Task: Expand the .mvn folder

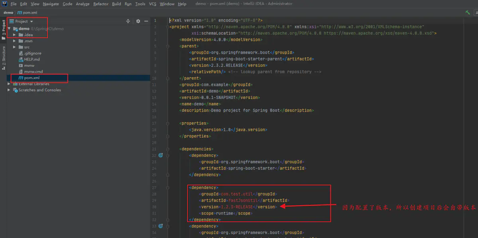Action: (15, 41)
